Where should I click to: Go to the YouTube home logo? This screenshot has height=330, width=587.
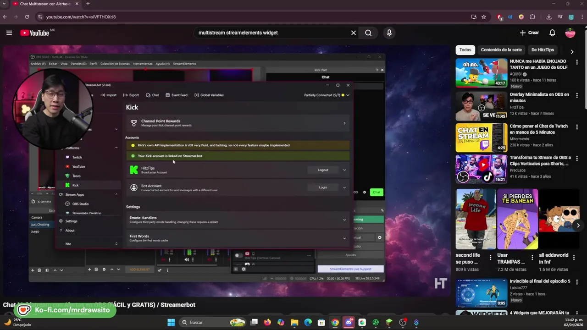coord(34,33)
